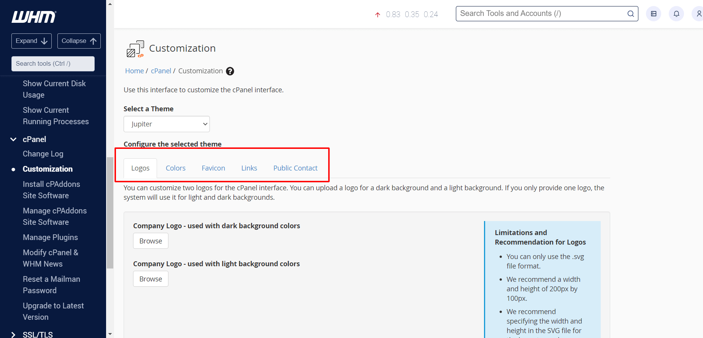Image resolution: width=703 pixels, height=338 pixels.
Task: Select the Colors tab
Action: click(175, 168)
